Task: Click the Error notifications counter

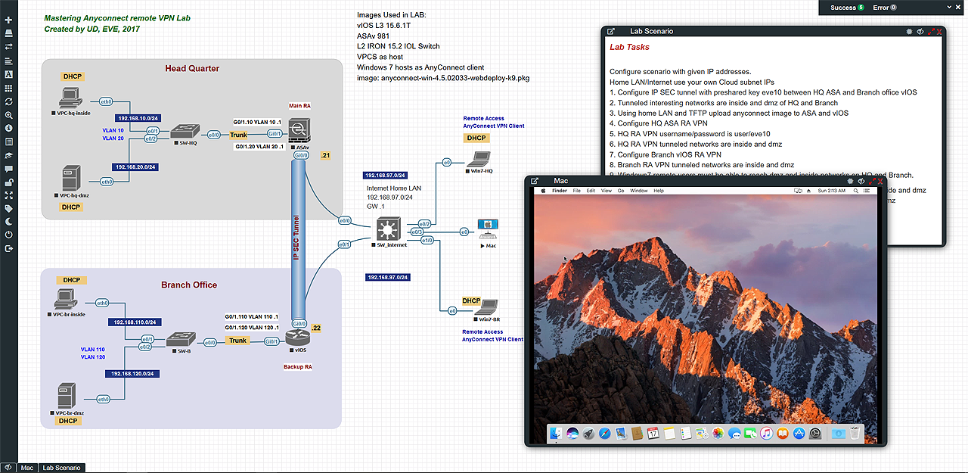Action: click(x=884, y=8)
